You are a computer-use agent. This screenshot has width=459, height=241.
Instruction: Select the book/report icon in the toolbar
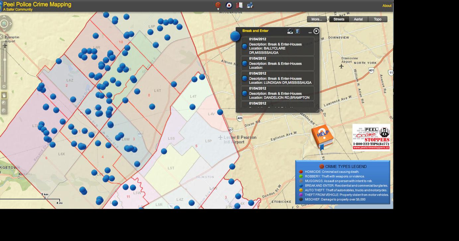click(240, 5)
